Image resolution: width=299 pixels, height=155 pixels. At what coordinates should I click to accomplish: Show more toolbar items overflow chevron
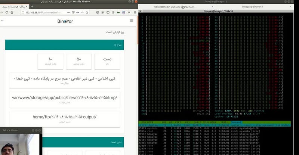coord(129,12)
